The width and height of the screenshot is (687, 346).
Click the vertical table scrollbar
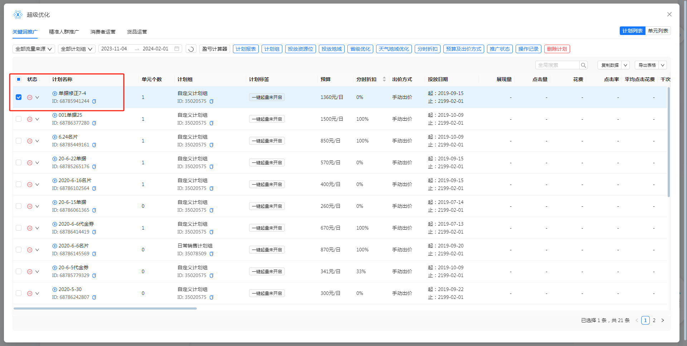668,142
